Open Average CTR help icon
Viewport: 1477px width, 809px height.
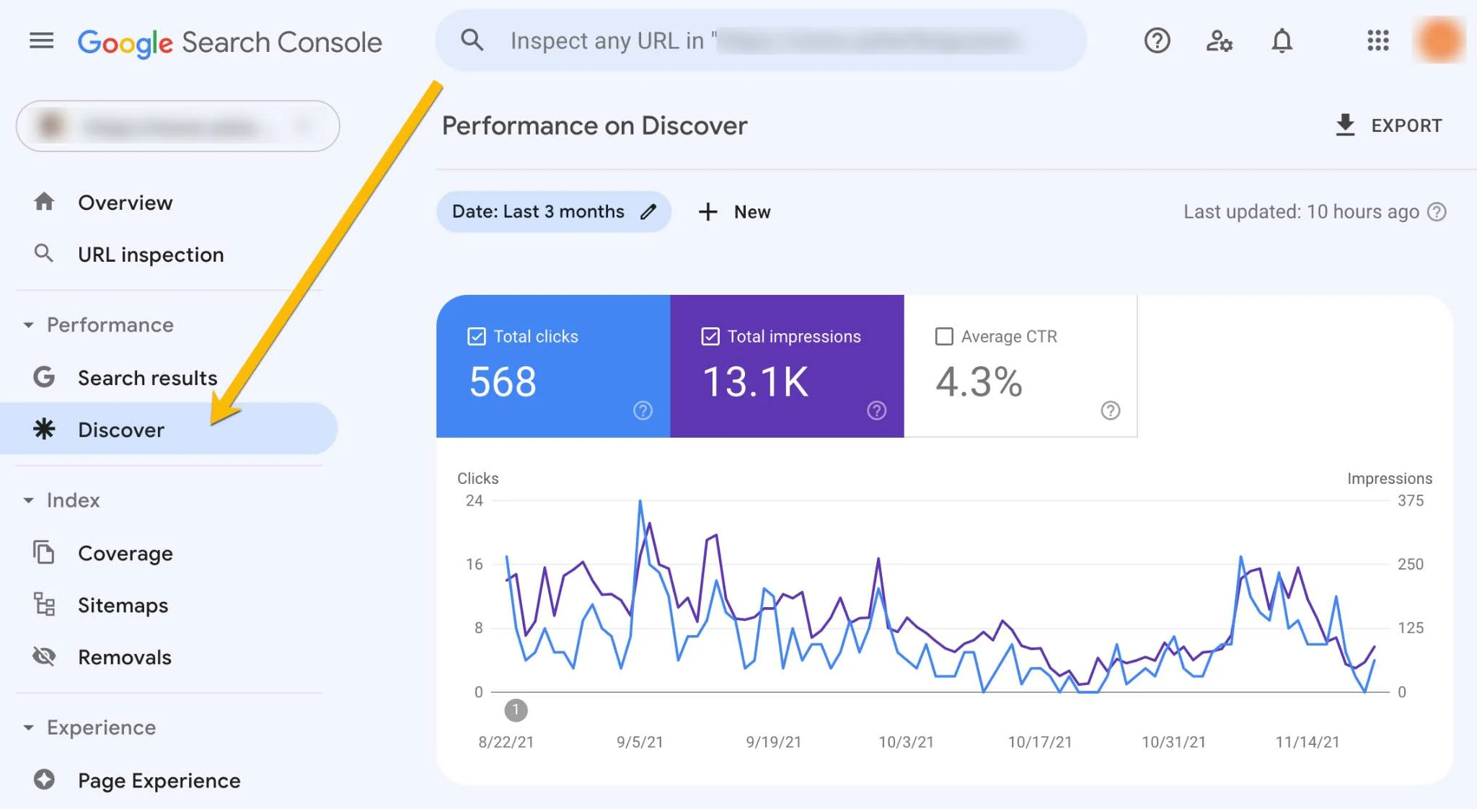click(1110, 410)
